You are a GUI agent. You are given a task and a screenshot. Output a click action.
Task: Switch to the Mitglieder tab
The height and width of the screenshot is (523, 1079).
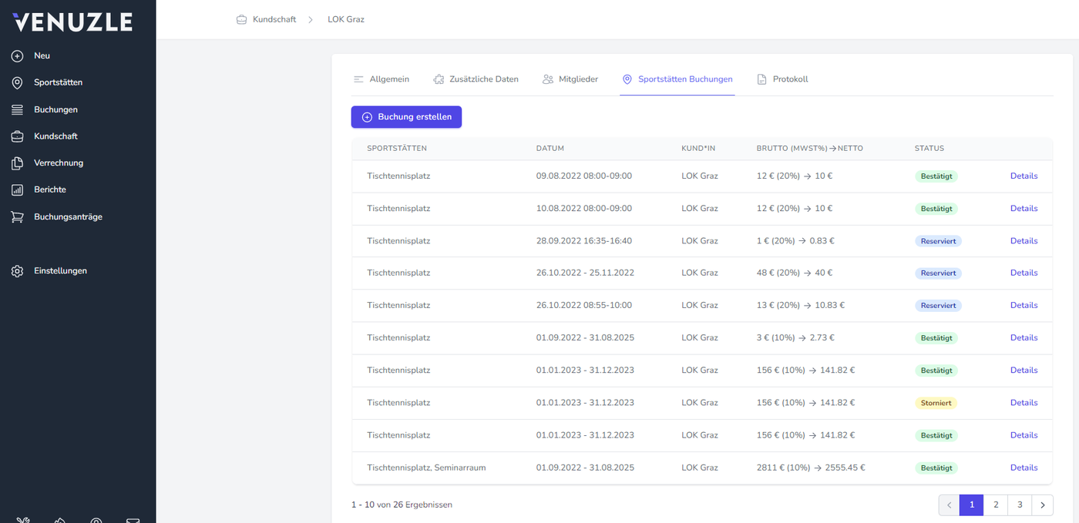[570, 79]
